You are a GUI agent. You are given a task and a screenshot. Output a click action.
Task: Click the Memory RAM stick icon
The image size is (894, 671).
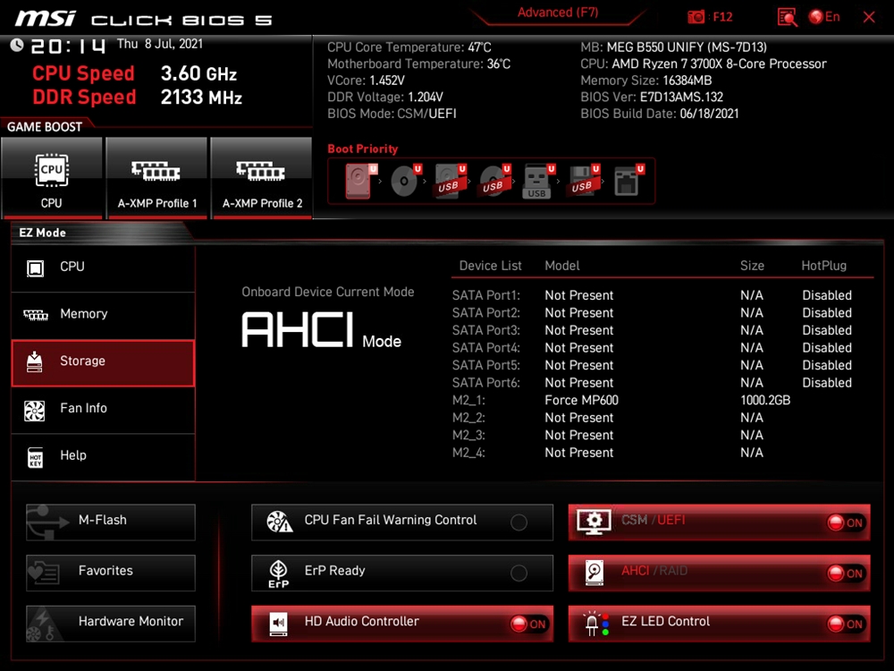(36, 315)
